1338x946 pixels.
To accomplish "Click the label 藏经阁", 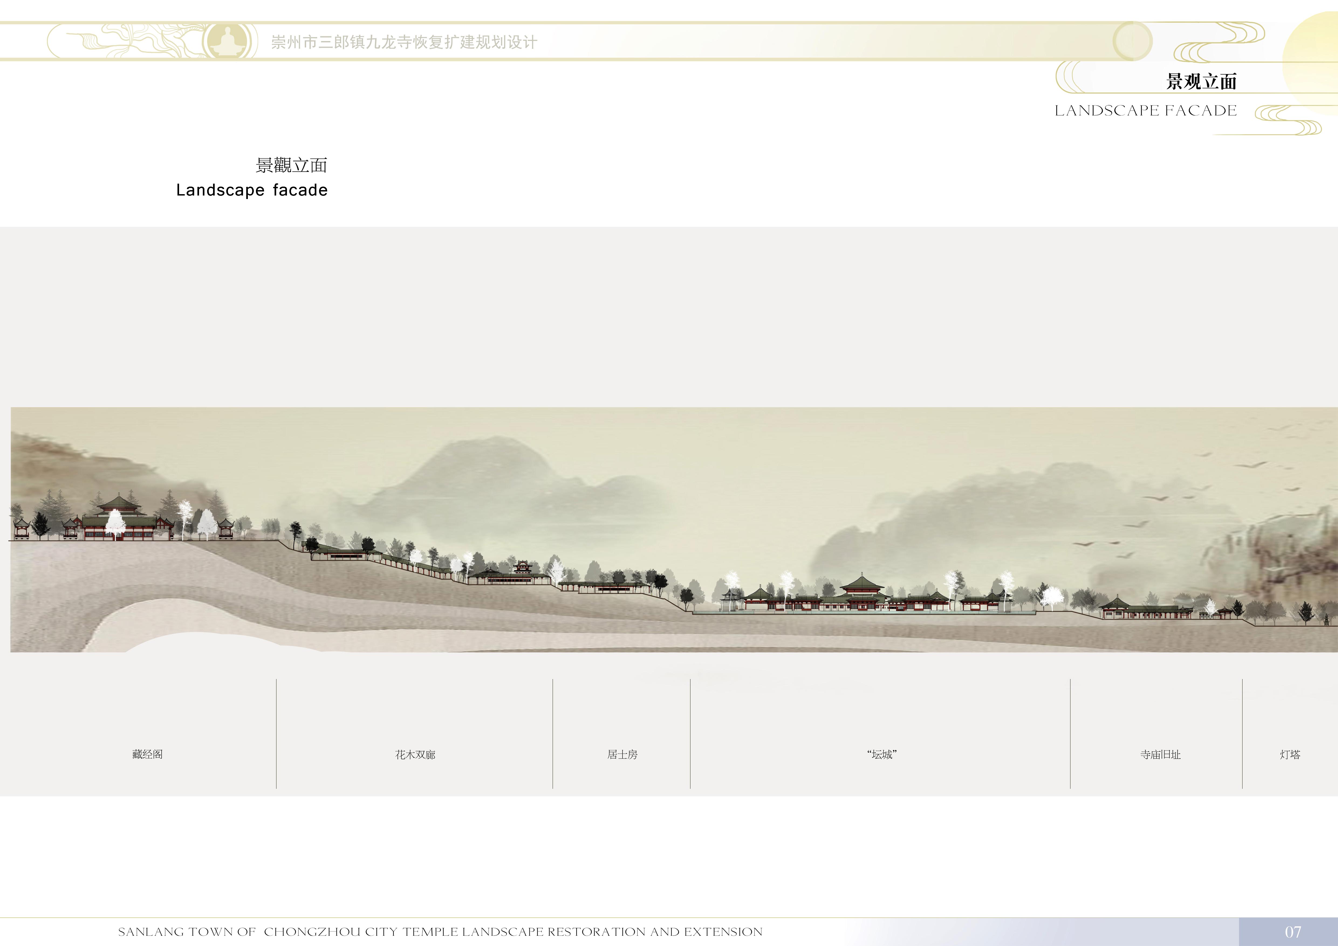I will pyautogui.click(x=148, y=754).
